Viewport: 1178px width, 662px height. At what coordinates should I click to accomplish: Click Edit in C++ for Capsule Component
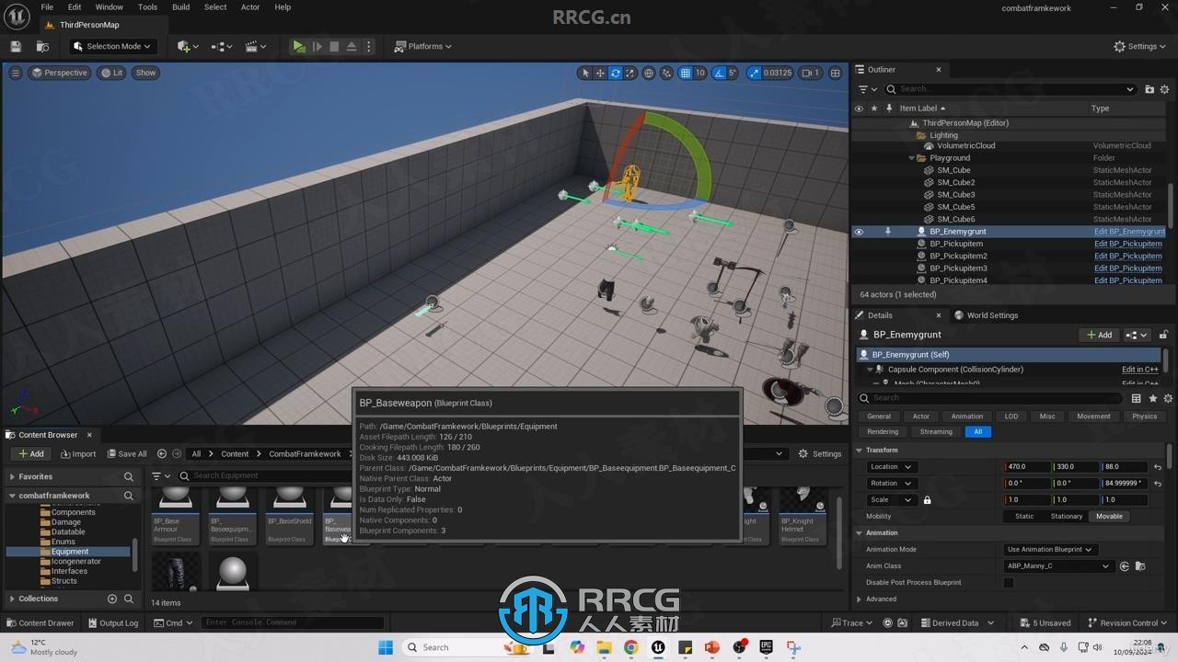click(1139, 370)
